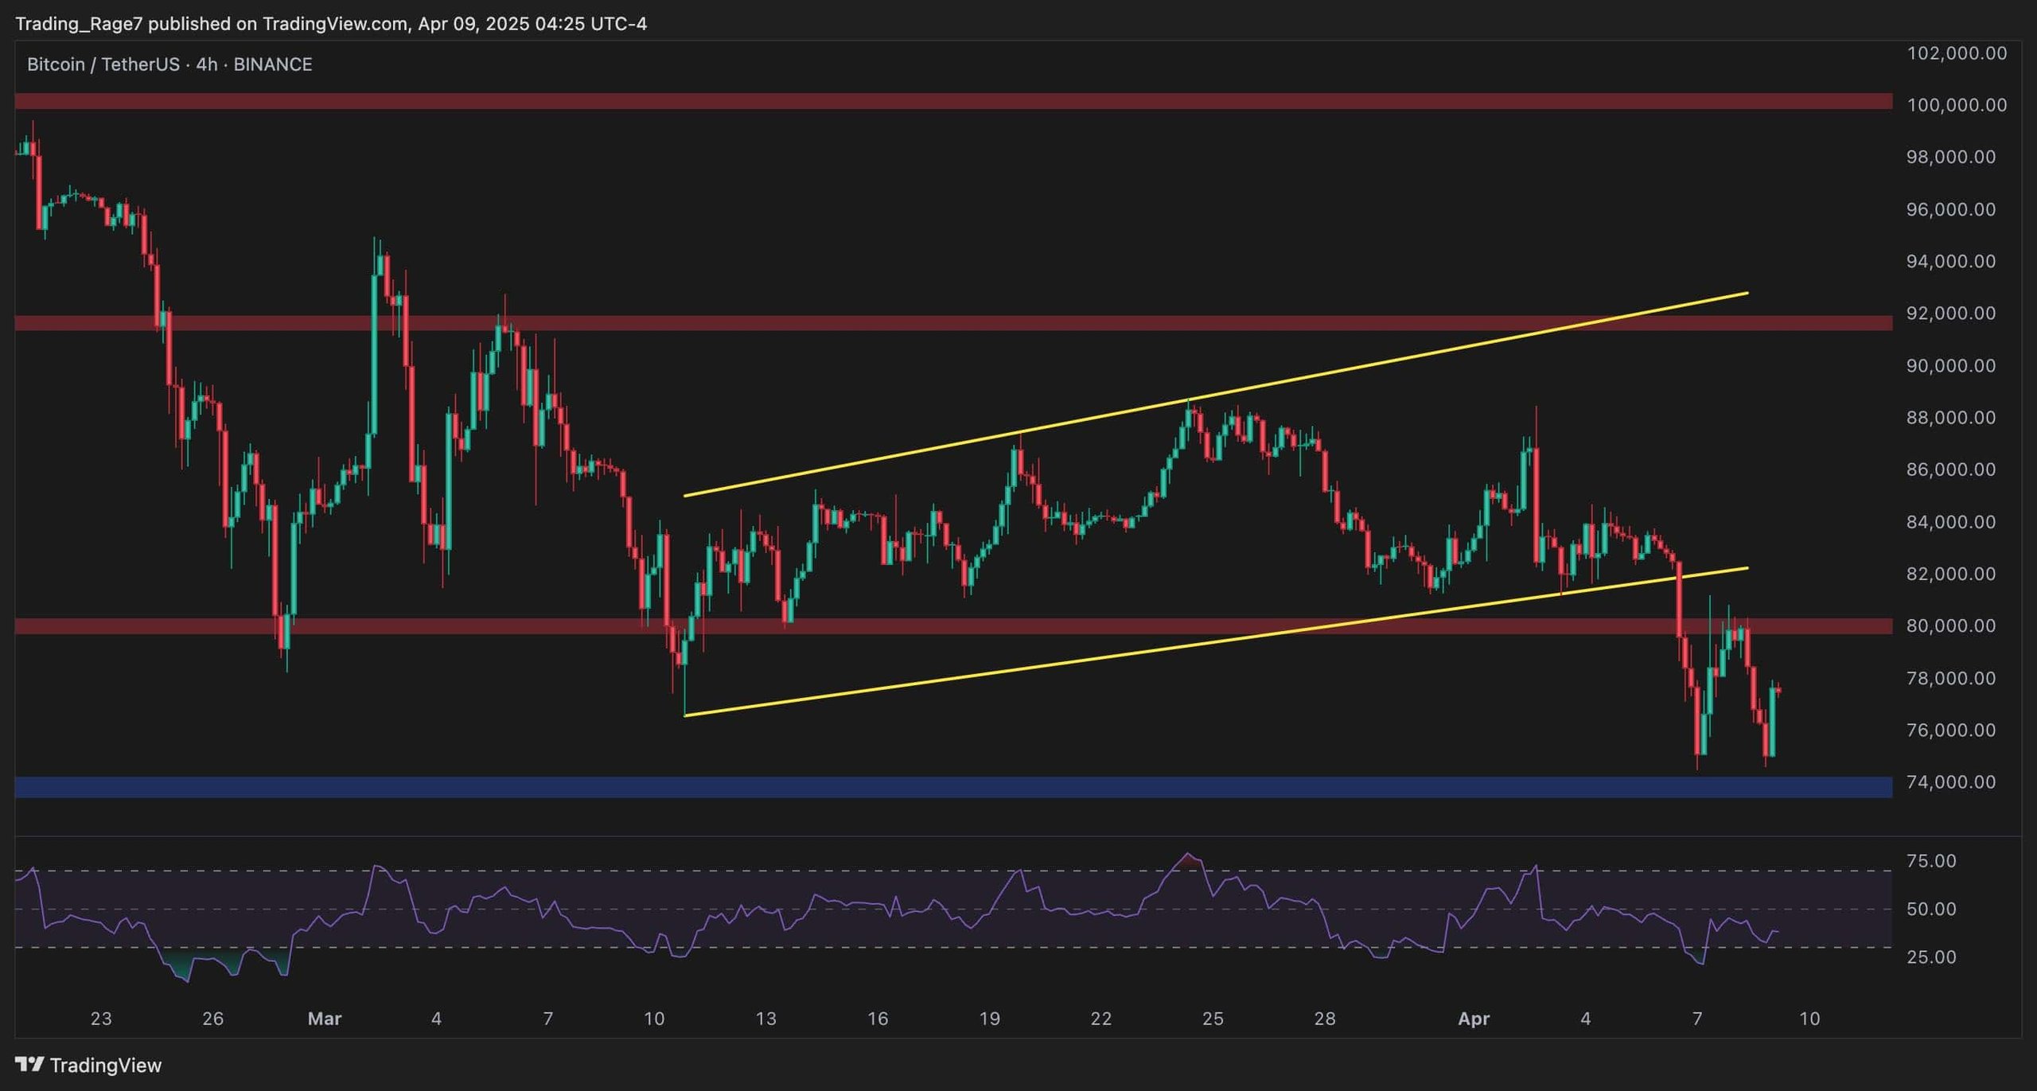Click the 100,000.00 price axis label
2037x1091 pixels.
tap(1957, 105)
